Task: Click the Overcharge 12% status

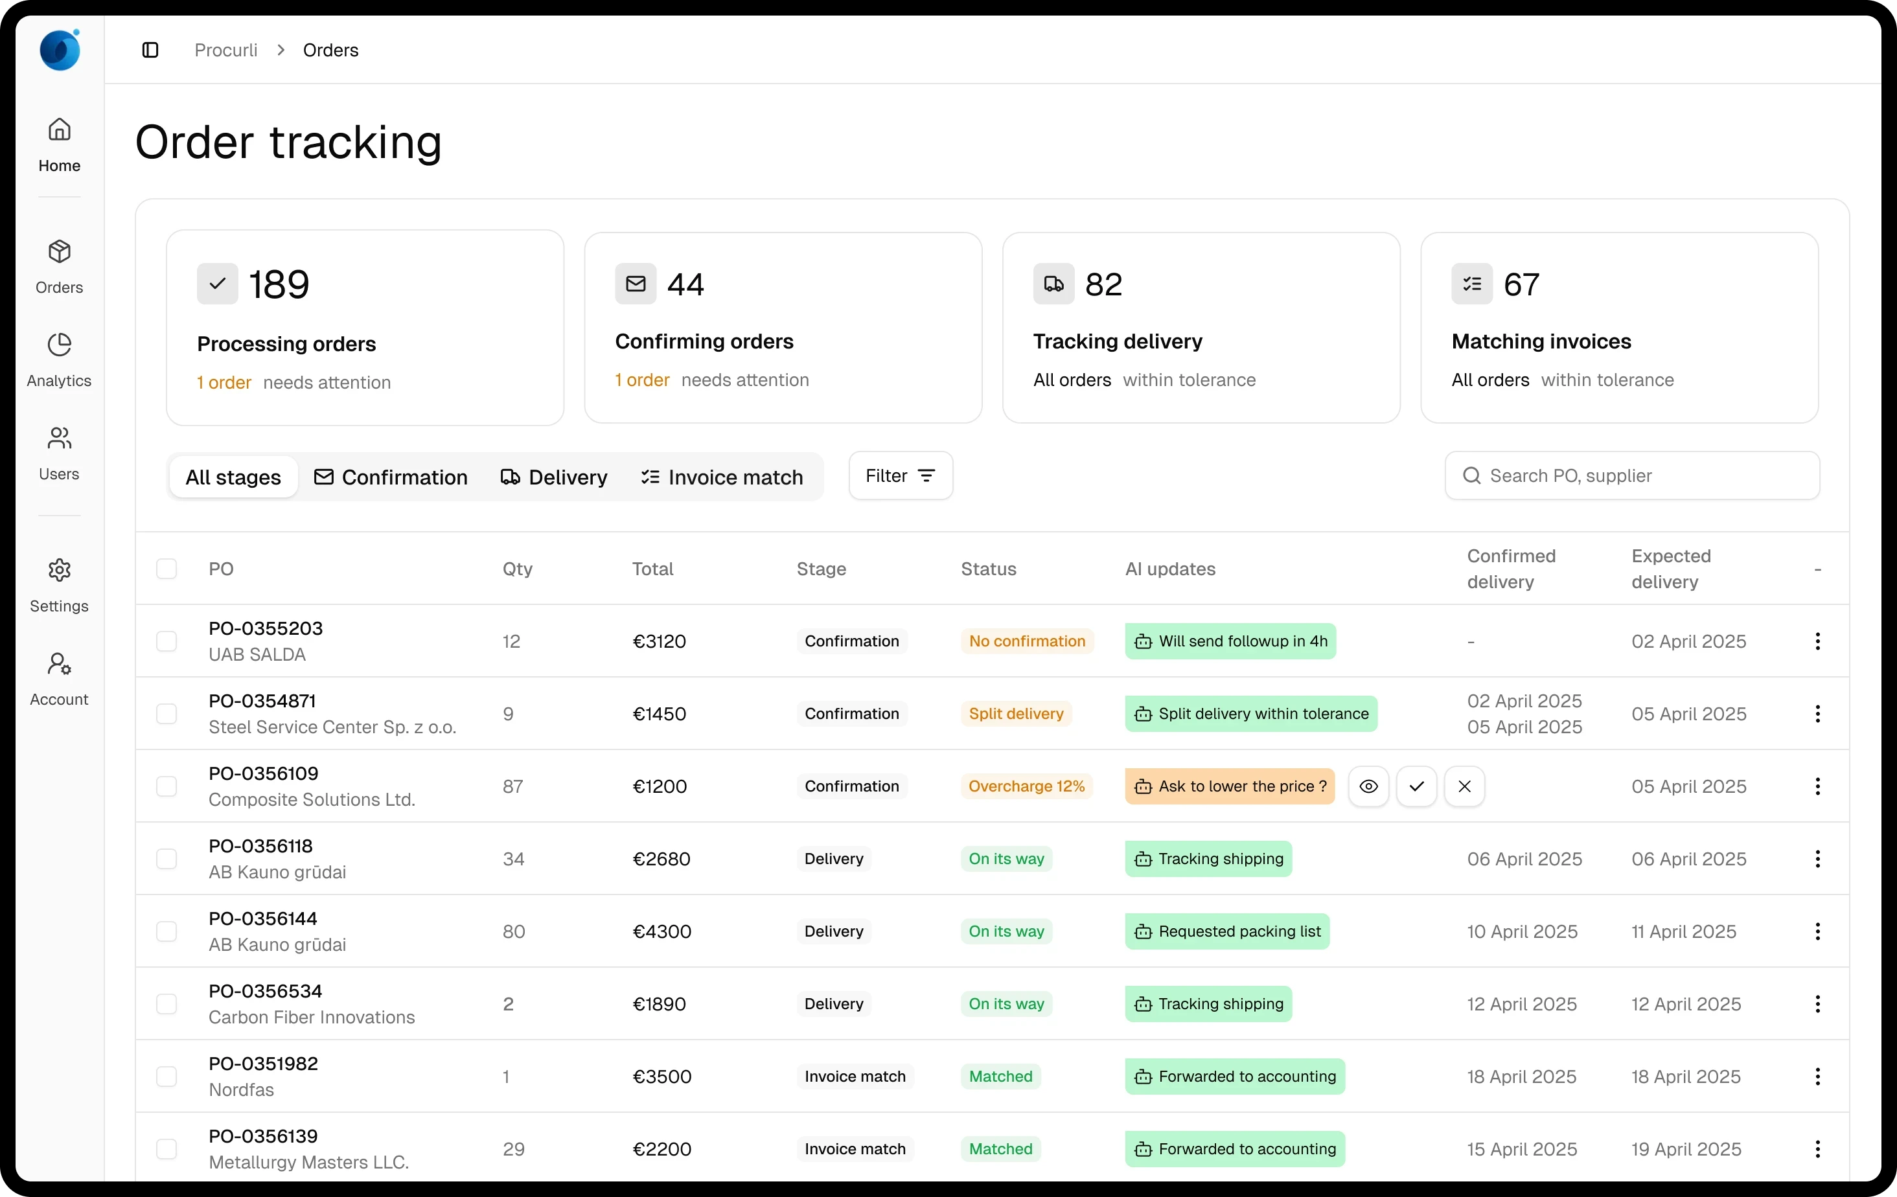Action: click(1026, 786)
